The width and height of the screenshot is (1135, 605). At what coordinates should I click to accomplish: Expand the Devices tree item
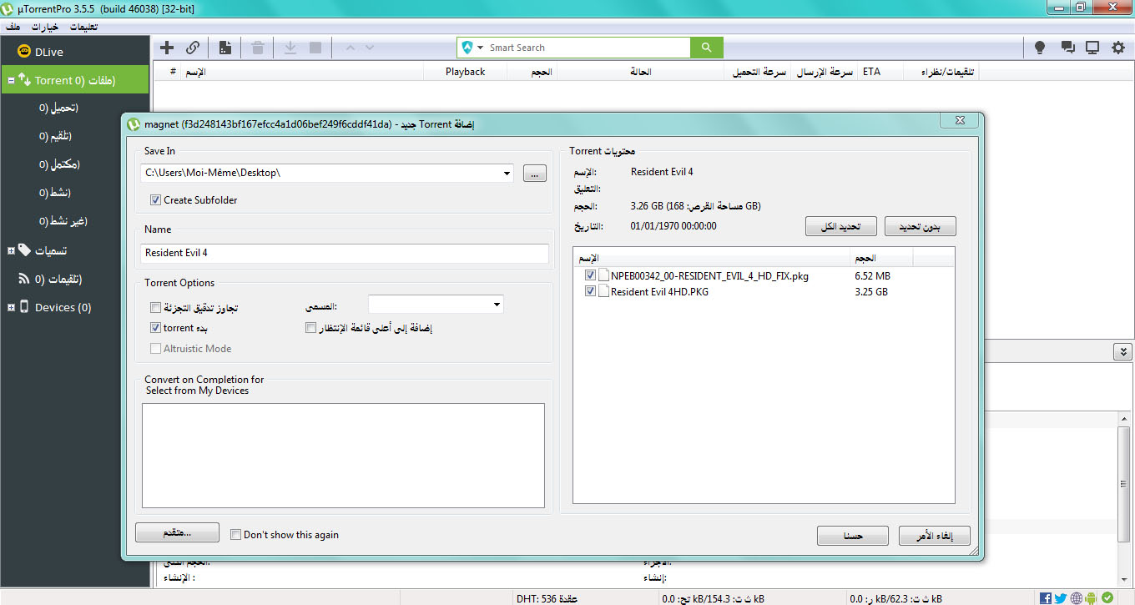[x=11, y=308]
